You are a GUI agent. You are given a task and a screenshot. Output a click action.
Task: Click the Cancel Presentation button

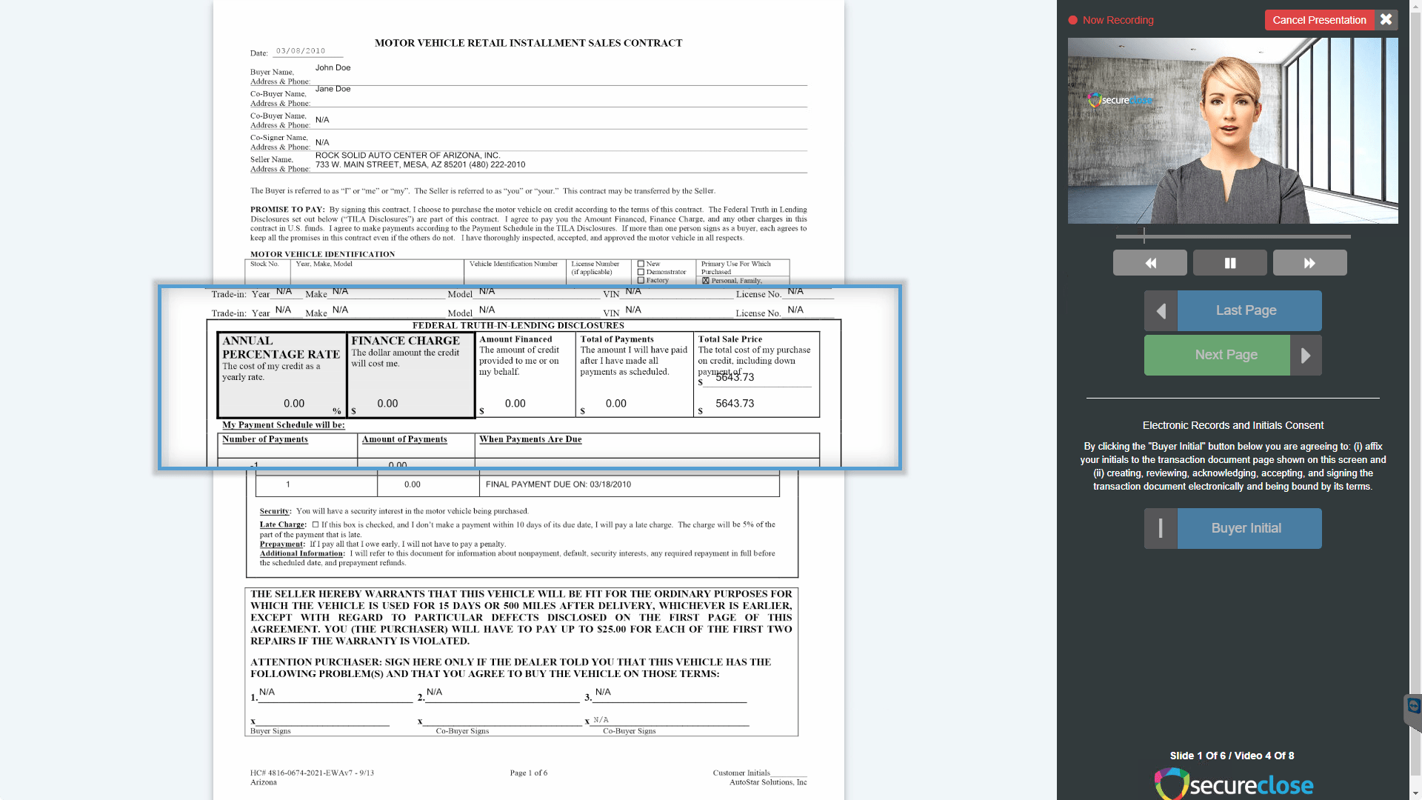[1319, 20]
